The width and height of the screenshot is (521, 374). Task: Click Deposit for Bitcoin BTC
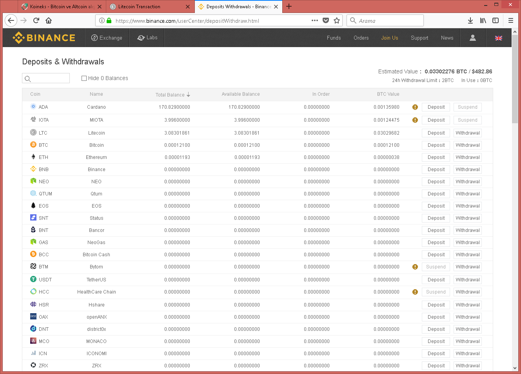[x=436, y=145]
